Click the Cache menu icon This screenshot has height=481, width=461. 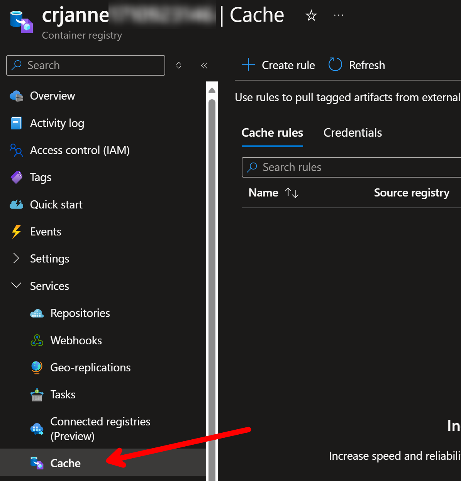pyautogui.click(x=37, y=463)
